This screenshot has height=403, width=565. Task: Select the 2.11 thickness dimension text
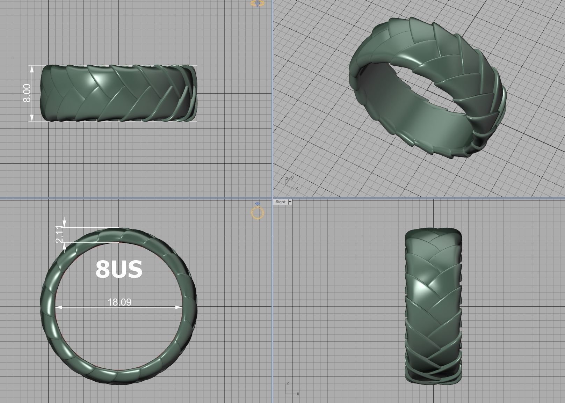tap(59, 234)
